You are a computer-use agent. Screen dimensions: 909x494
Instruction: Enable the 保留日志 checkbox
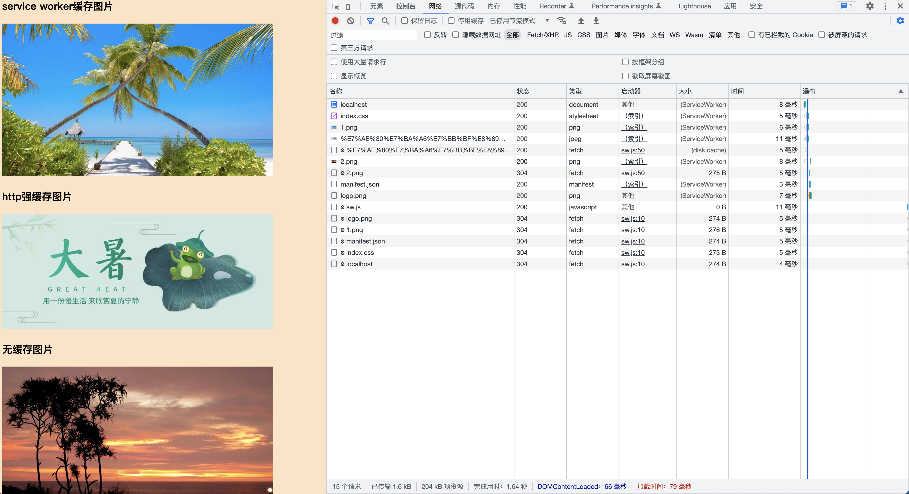coord(404,21)
